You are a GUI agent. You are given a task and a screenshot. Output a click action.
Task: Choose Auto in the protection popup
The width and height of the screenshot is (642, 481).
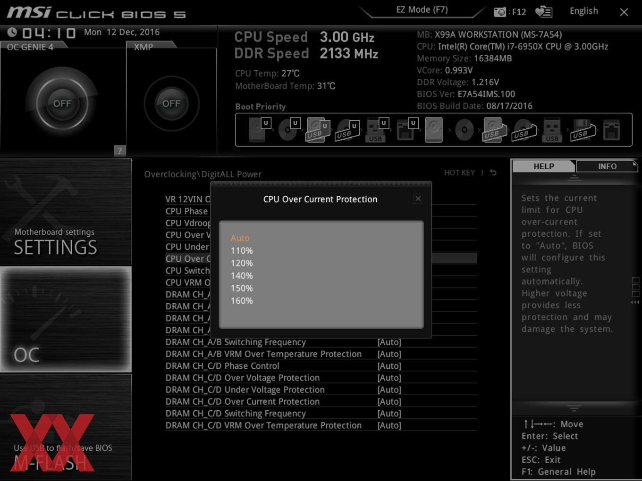(240, 238)
